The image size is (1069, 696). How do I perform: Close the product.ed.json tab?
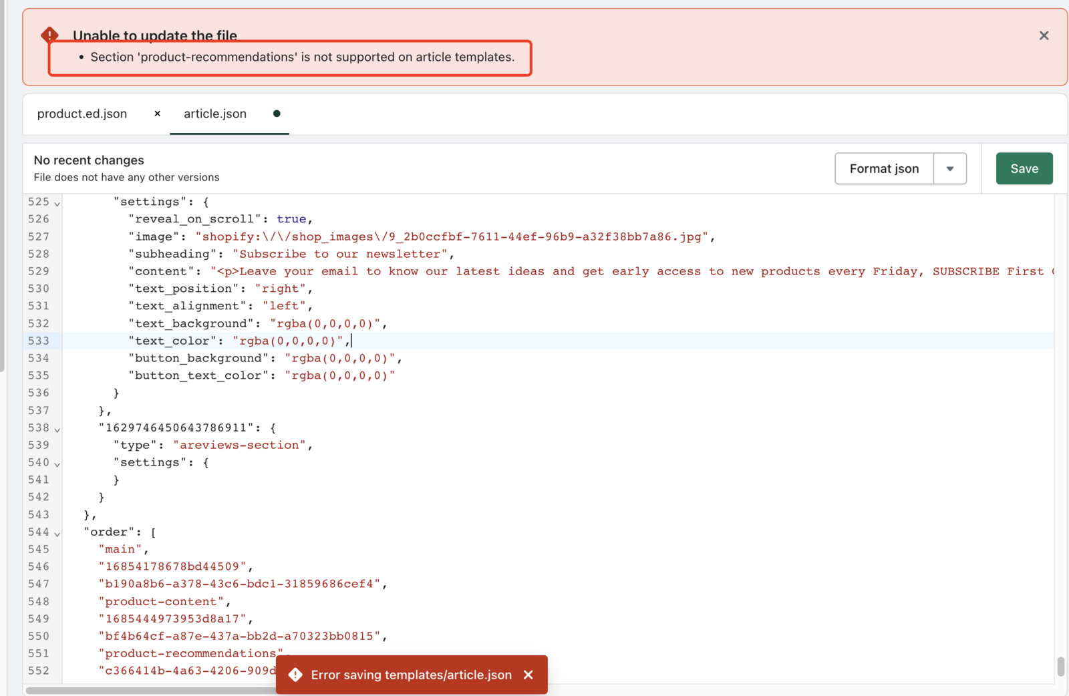pyautogui.click(x=157, y=114)
